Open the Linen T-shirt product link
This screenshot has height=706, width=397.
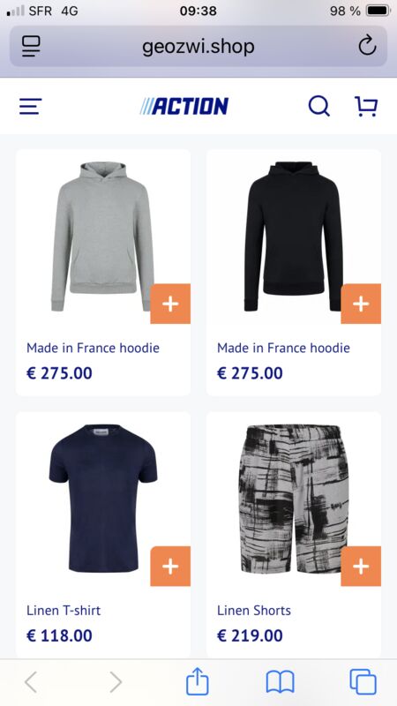pyautogui.click(x=64, y=611)
